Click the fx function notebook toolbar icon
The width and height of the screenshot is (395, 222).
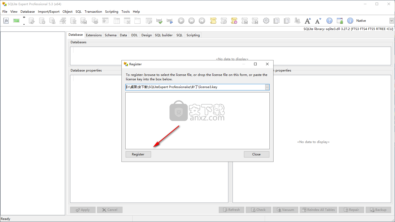click(x=6, y=21)
